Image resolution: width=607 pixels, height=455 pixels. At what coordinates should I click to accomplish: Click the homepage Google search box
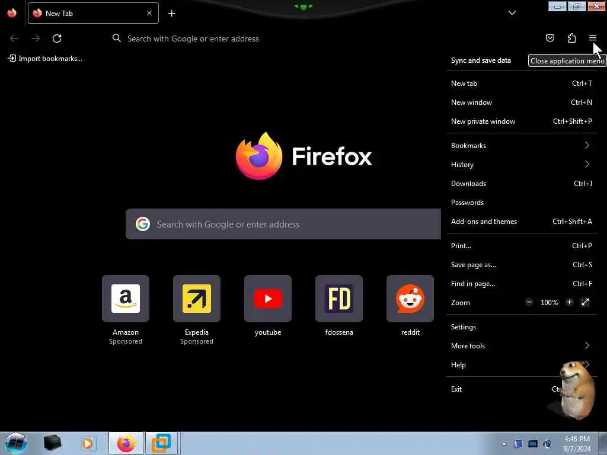[x=283, y=224]
